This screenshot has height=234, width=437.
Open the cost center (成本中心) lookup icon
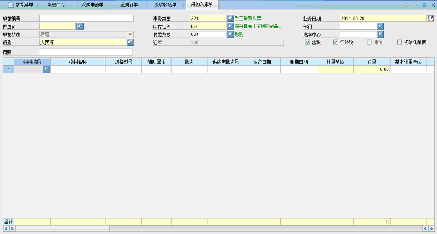click(x=381, y=34)
